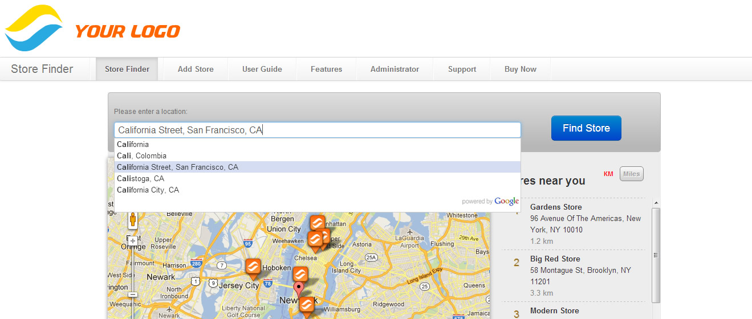
Task: Click the store marker near Hoboken
Action: pyautogui.click(x=253, y=267)
